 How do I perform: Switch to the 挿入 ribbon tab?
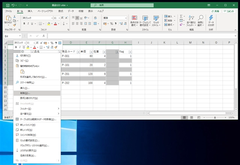click(30, 11)
